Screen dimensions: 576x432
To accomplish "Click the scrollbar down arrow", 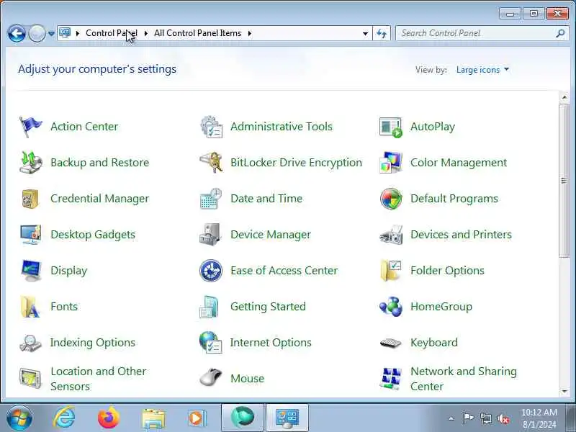I will [x=564, y=392].
